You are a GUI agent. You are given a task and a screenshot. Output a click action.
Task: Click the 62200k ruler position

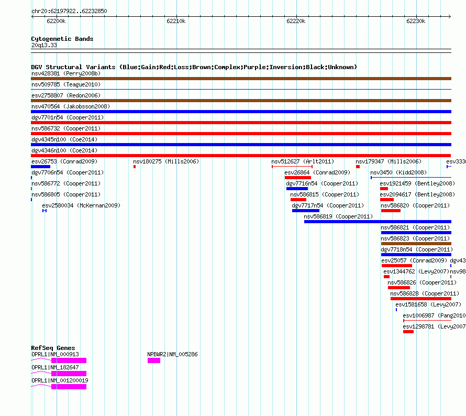tap(56, 21)
